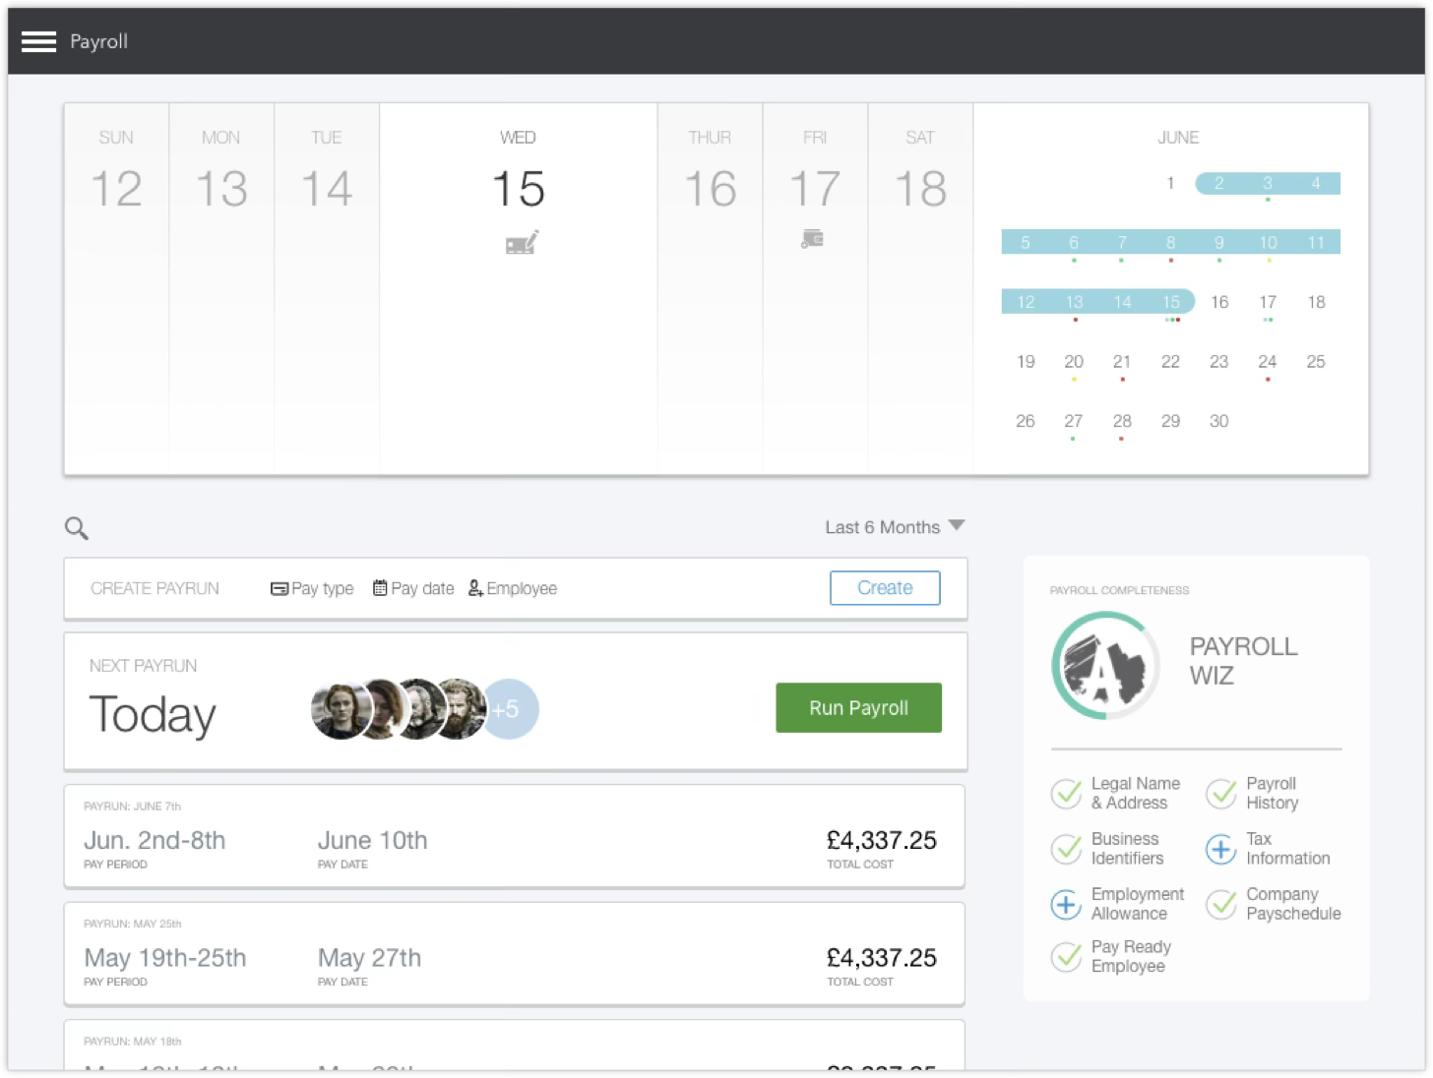Image resolution: width=1433 pixels, height=1078 pixels.
Task: Click the plus icon beside Tax Information
Action: [x=1220, y=849]
